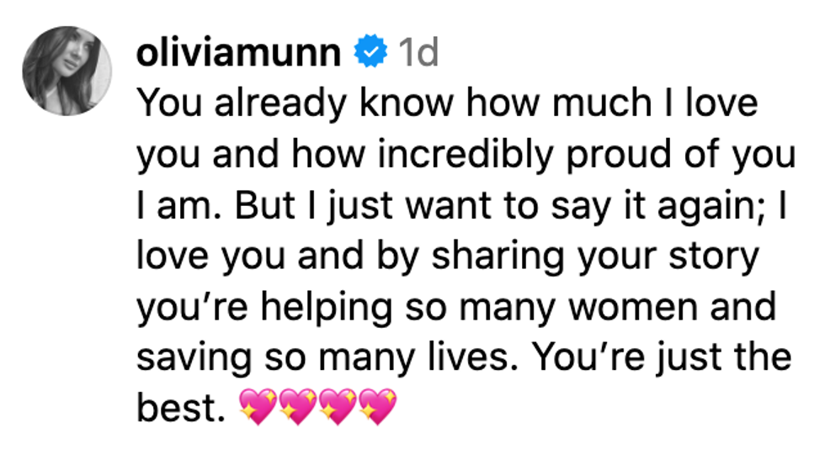
Task: Open the commenter's profile picture
Action: point(67,70)
